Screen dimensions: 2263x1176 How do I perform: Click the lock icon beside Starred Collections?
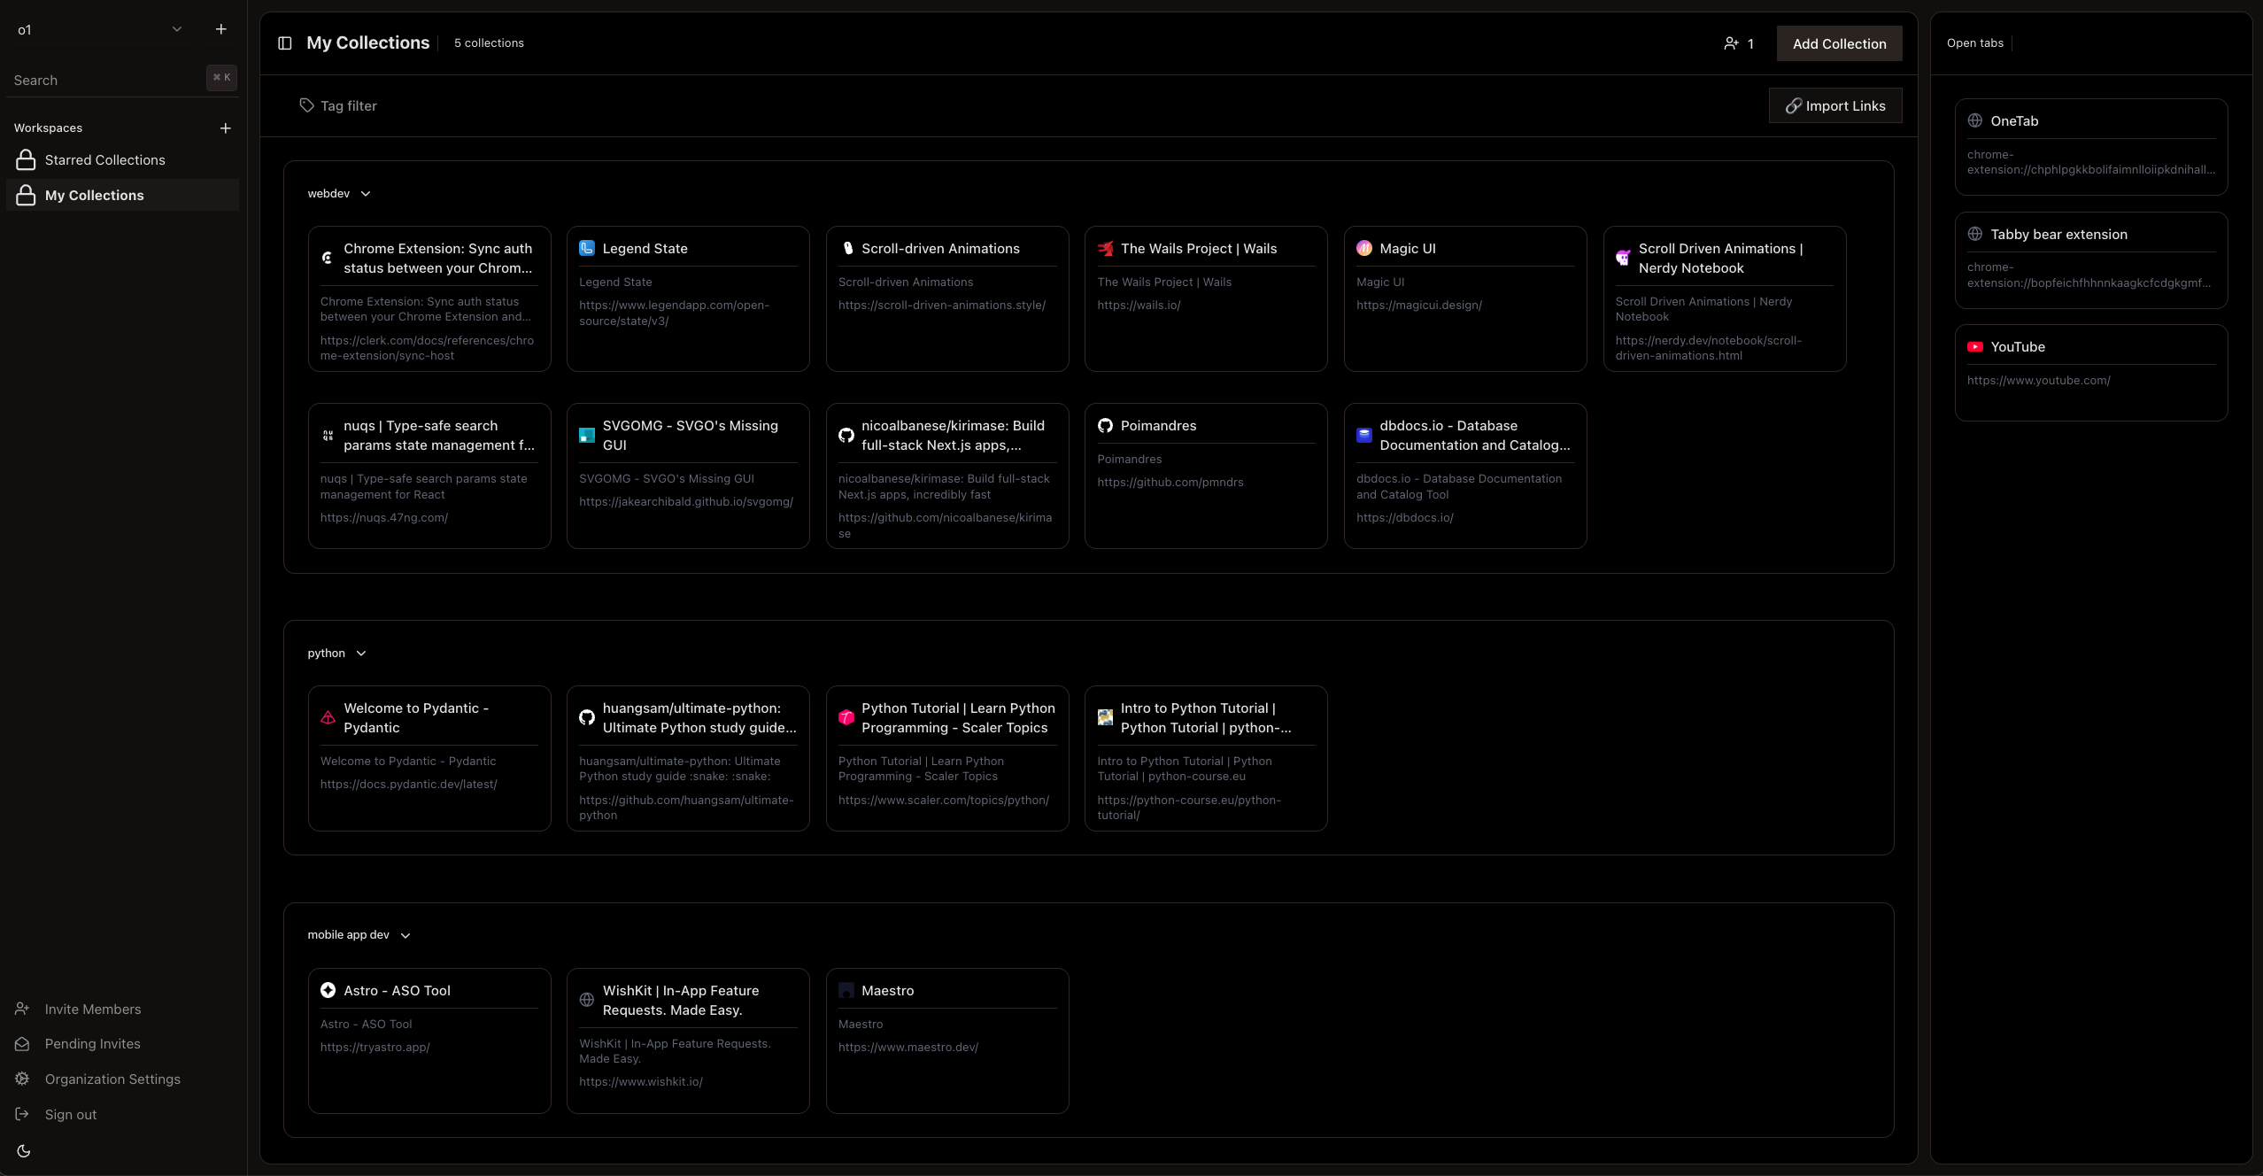(26, 160)
